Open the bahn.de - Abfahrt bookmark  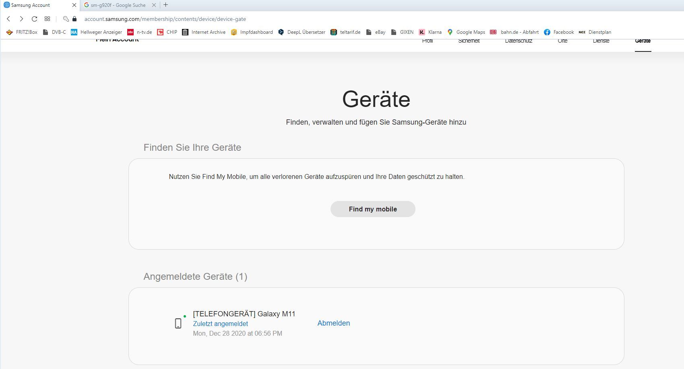tap(514, 32)
